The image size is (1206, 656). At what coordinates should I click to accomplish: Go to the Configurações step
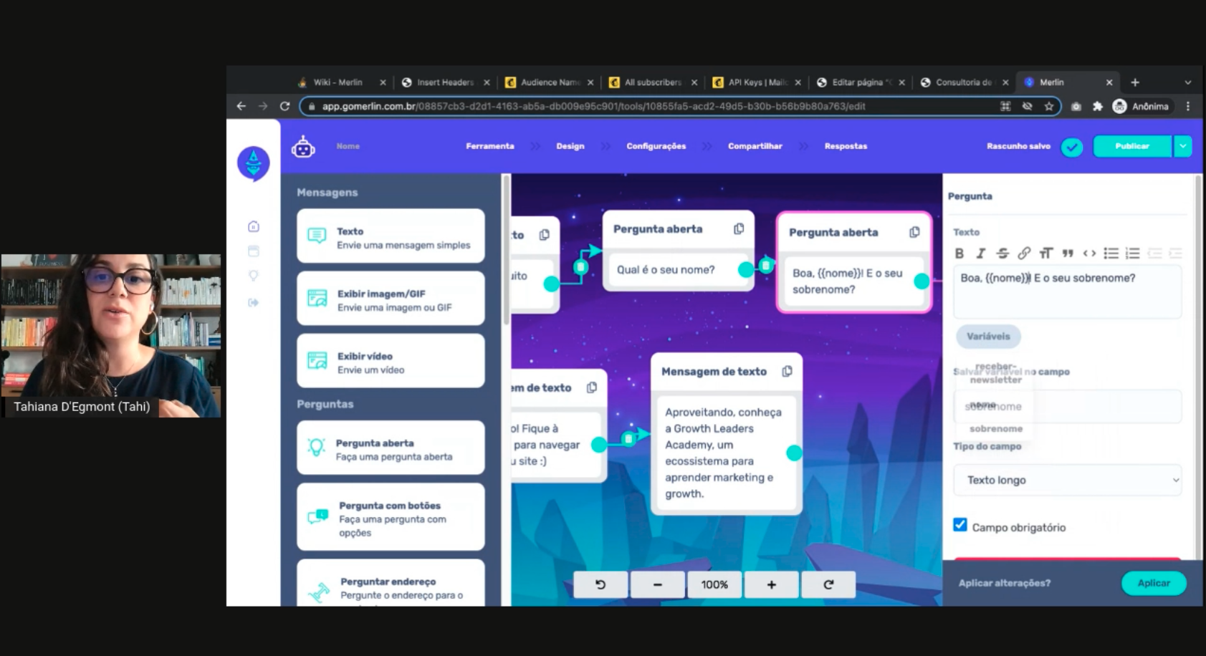pyautogui.click(x=656, y=146)
